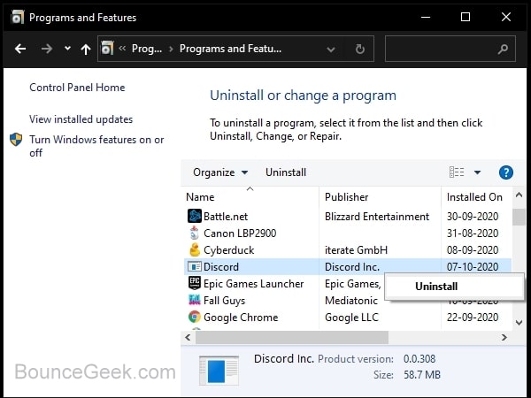Click View installed updates link

(x=81, y=119)
